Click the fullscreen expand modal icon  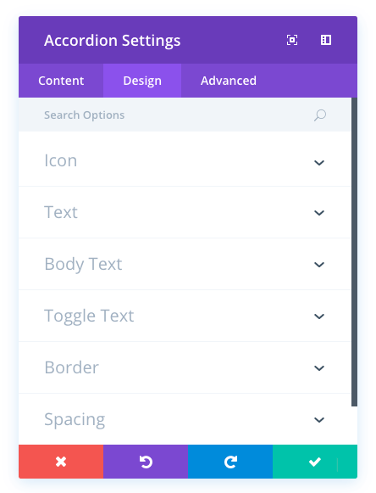pos(292,40)
